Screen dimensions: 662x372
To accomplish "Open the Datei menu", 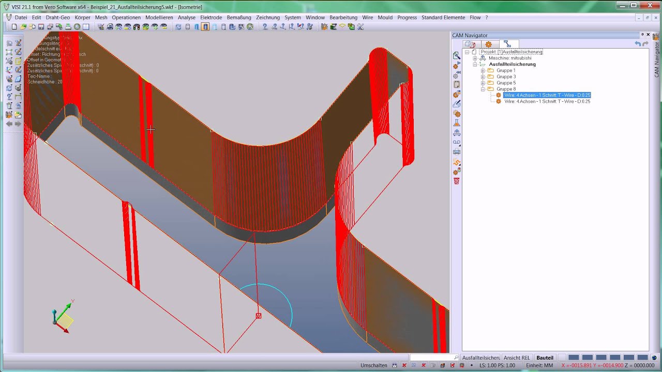I will click(x=21, y=18).
